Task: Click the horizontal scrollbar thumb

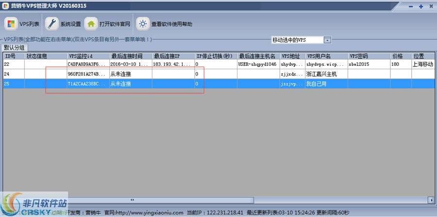Action: 133,200
